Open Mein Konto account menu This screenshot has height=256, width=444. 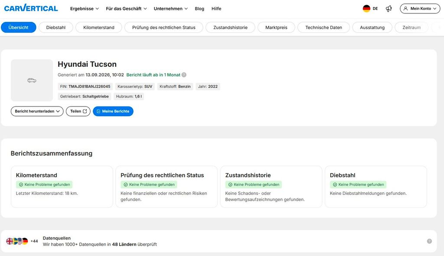coord(420,9)
